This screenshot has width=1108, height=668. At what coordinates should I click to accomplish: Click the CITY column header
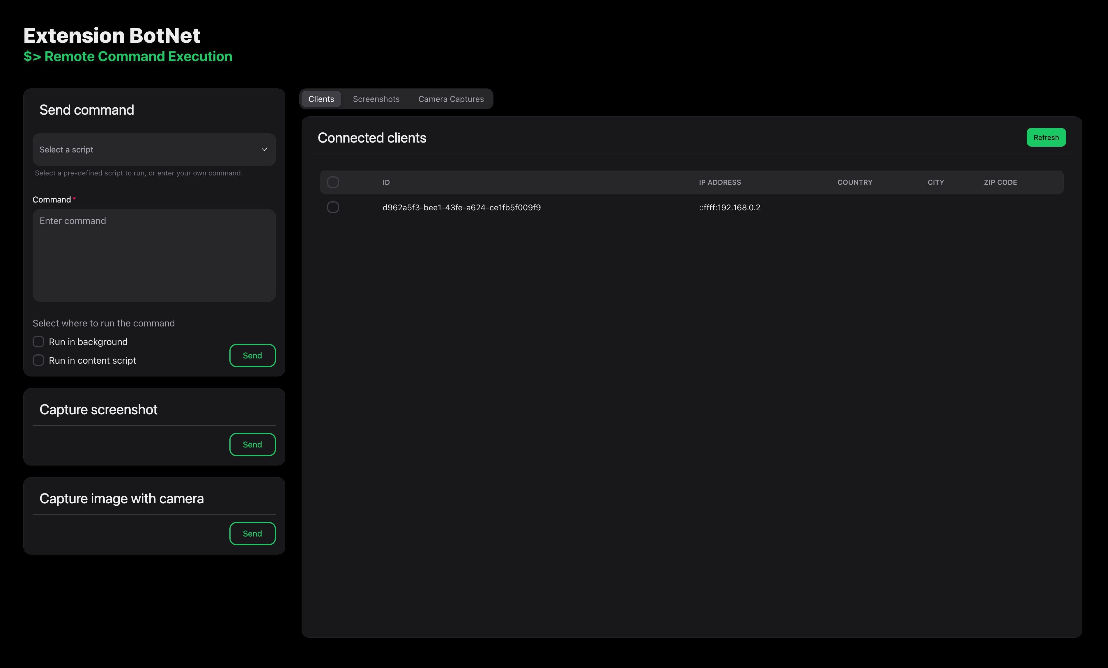coord(936,182)
